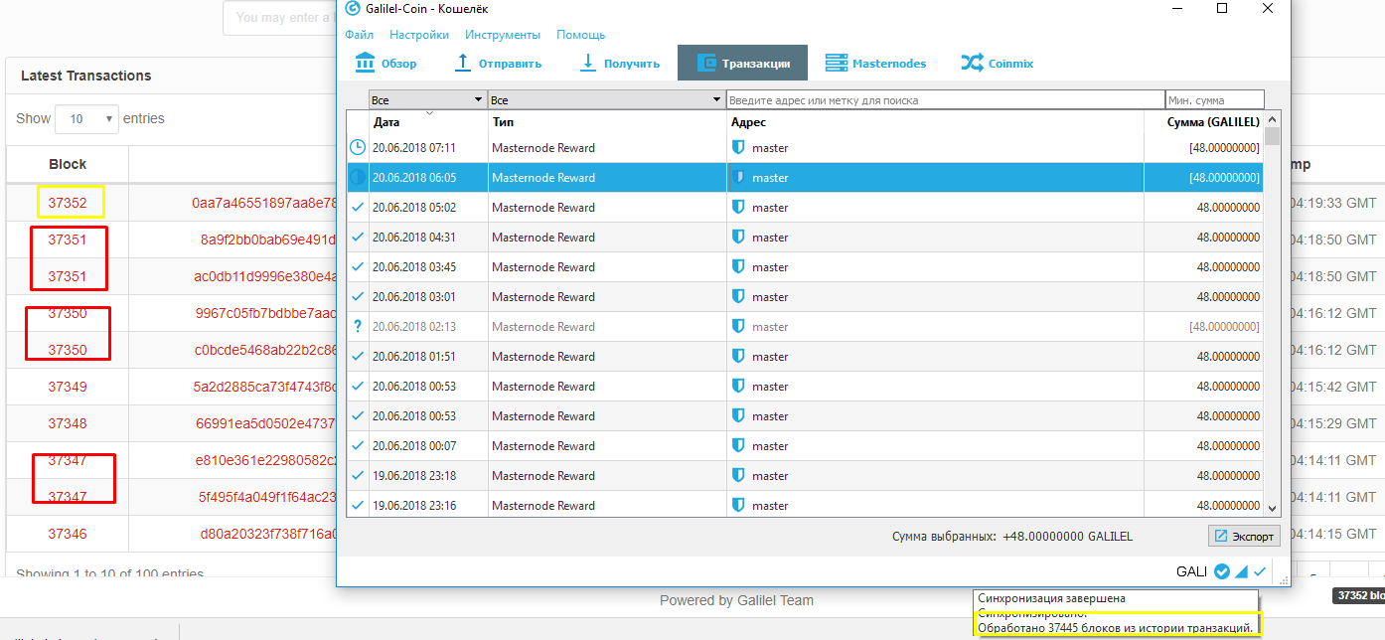Click address or label search field
Viewport: 1385px width, 640px height.
945,100
